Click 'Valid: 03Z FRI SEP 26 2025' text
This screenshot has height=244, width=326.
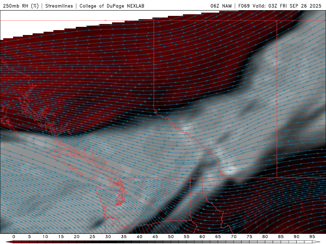pos(287,6)
